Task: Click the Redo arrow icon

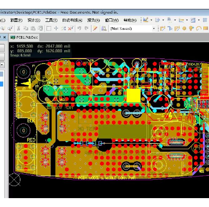Action: click(x=86, y=28)
